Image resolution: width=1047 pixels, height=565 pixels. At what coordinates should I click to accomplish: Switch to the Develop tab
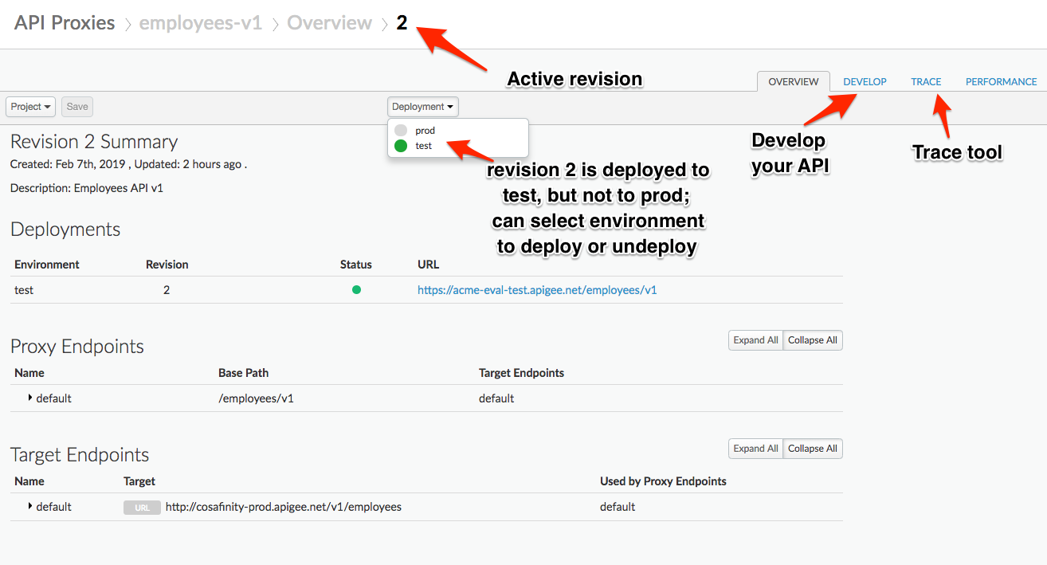coord(865,81)
